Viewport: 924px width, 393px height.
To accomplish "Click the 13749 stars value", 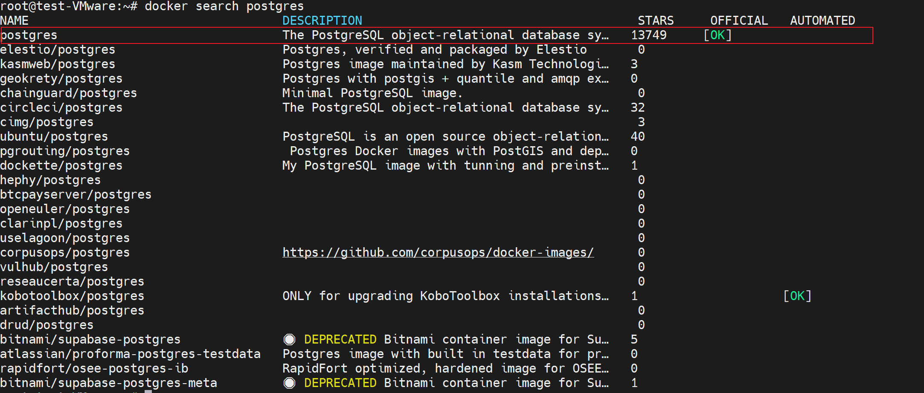I will [x=648, y=35].
